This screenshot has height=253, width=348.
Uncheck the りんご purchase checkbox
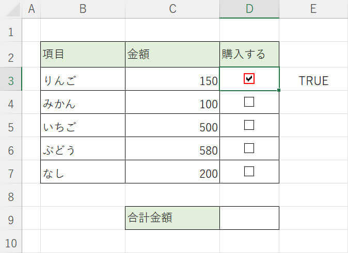[x=249, y=78]
